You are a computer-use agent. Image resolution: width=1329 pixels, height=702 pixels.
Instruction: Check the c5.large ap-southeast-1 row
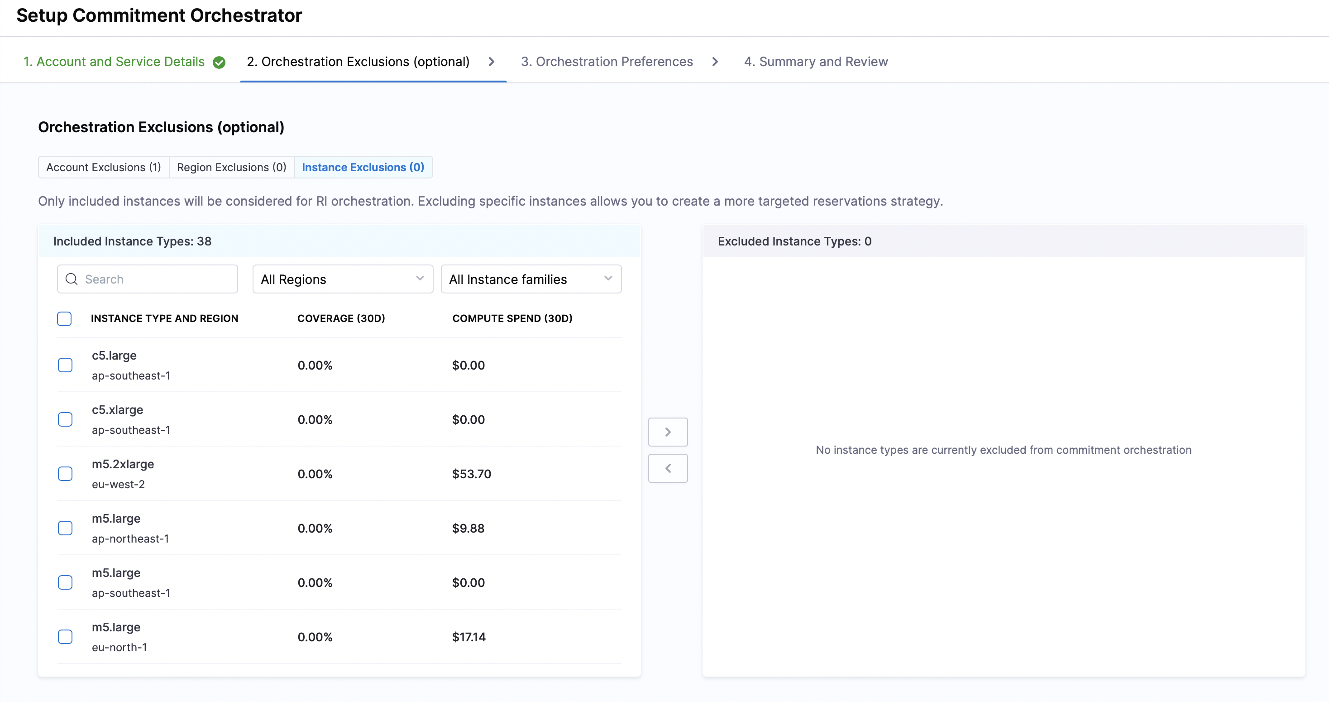coord(65,365)
